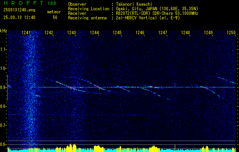Viewport: 239px width, 152px height.
Task: Click the 1249 time axis marker
Action: 208,33
